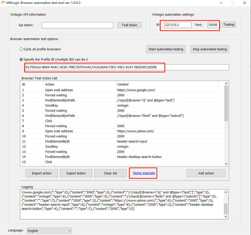The height and width of the screenshot is (235, 251).
Task: Click the VMLogin app icon in title bar
Action: coord(3,3)
